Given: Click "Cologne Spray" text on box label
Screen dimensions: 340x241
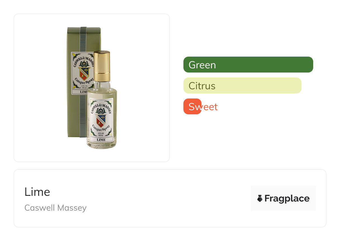Looking at the screenshot, I should 83,82.
